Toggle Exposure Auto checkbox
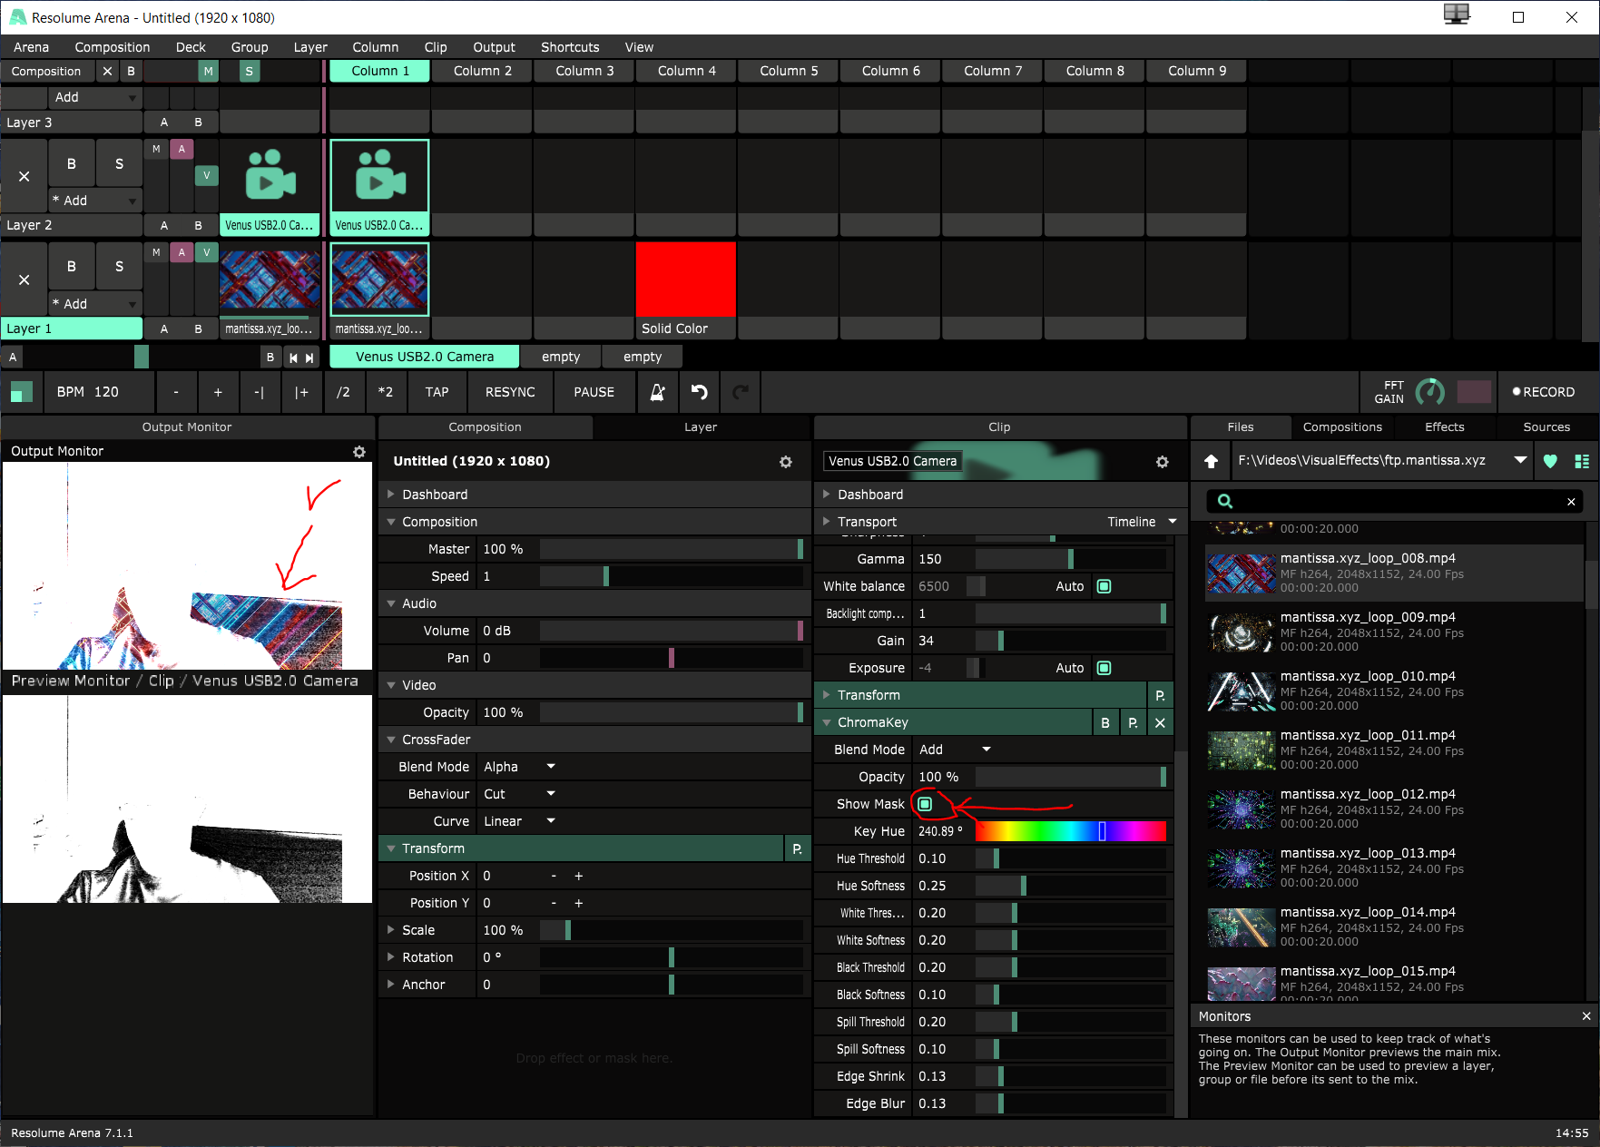Image resolution: width=1600 pixels, height=1147 pixels. click(1104, 668)
